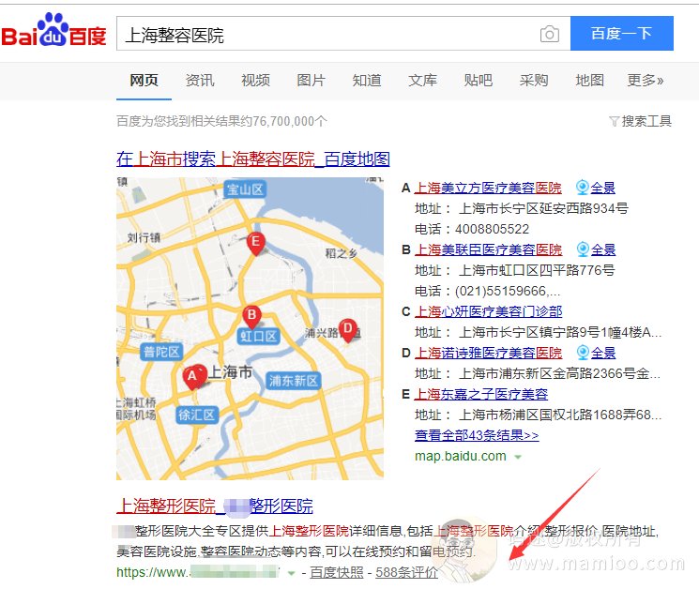Select phone text (021)55159666

500,291
